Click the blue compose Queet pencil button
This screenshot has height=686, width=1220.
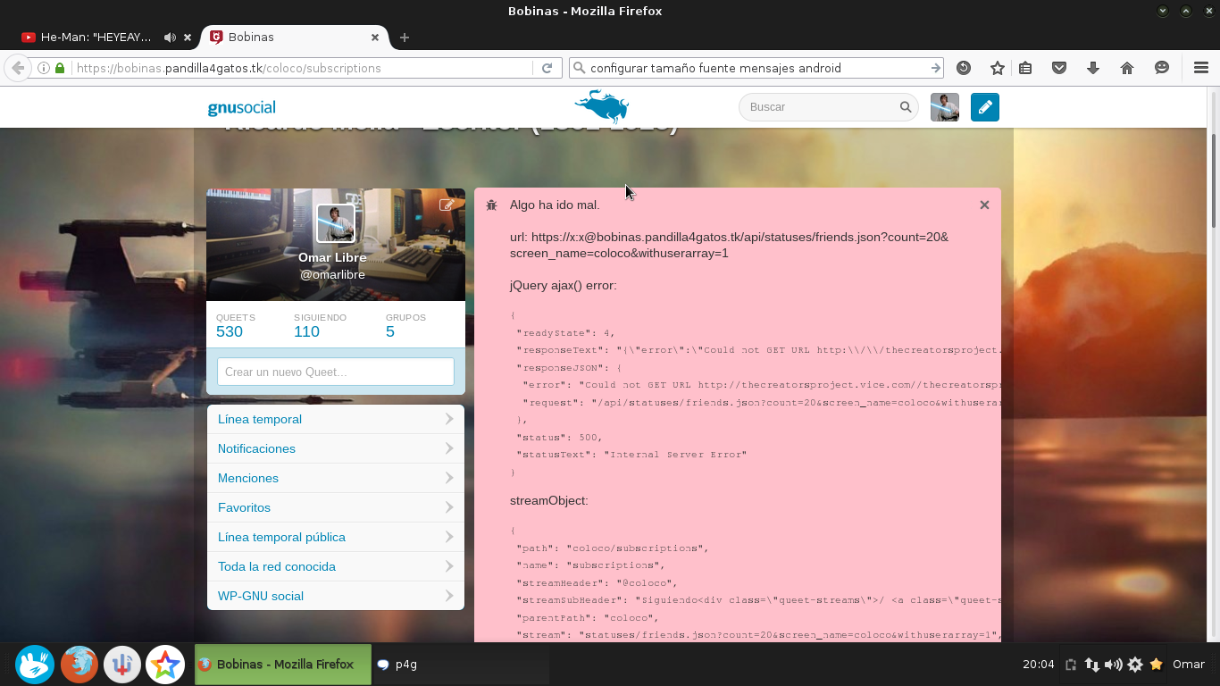pyautogui.click(x=985, y=107)
